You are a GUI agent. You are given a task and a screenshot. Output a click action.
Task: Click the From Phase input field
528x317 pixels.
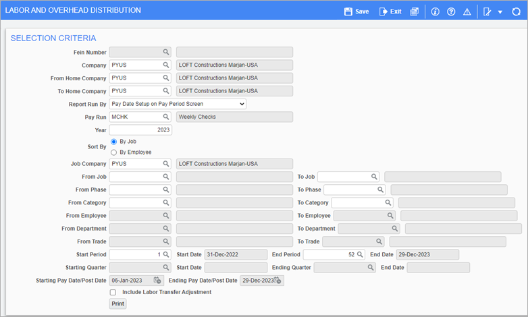[135, 190]
